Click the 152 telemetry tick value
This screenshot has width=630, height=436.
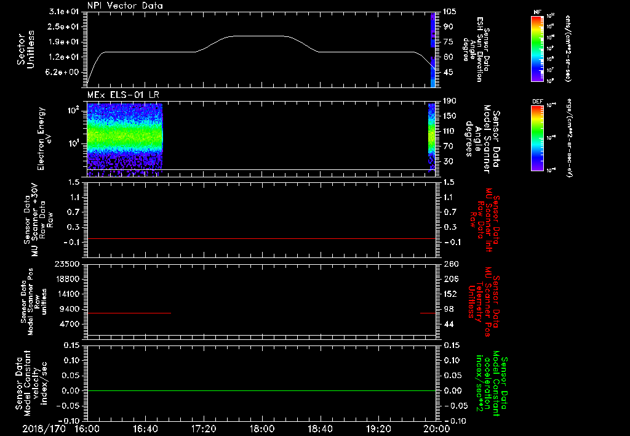point(451,294)
